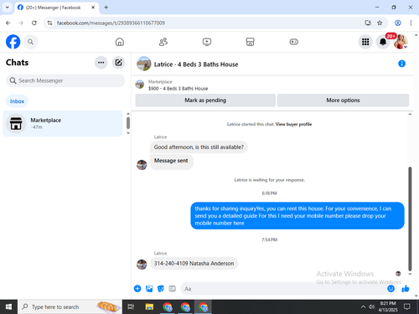
Task: Select the Inbox filter tab
Action: click(x=17, y=101)
